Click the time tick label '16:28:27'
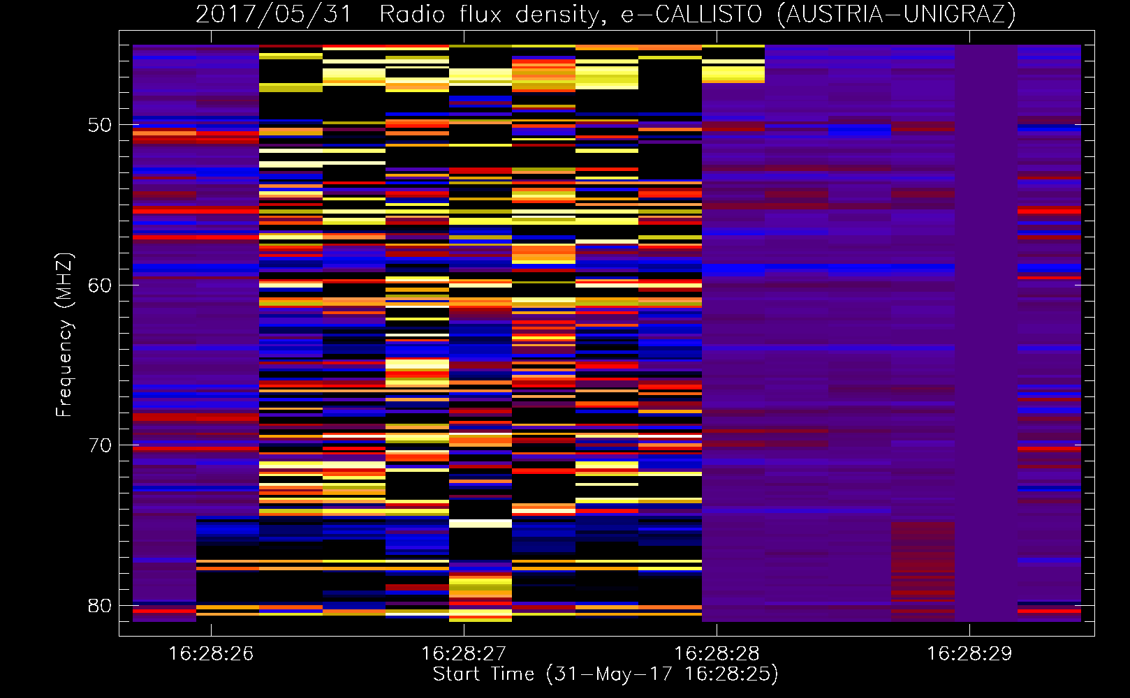Viewport: 1130px width, 698px height. coord(464,654)
